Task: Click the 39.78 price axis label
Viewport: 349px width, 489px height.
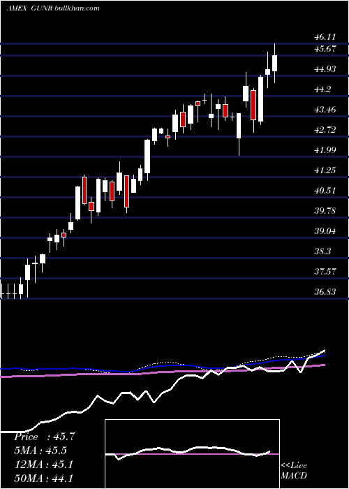Action: click(x=325, y=211)
